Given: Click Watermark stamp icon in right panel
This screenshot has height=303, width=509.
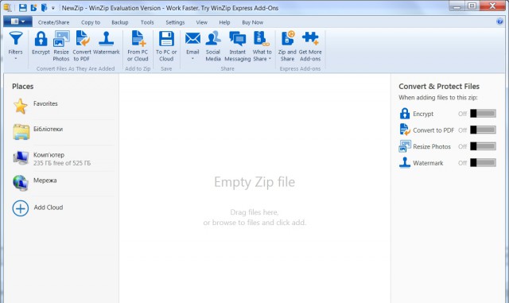Looking at the screenshot, I should click(405, 162).
